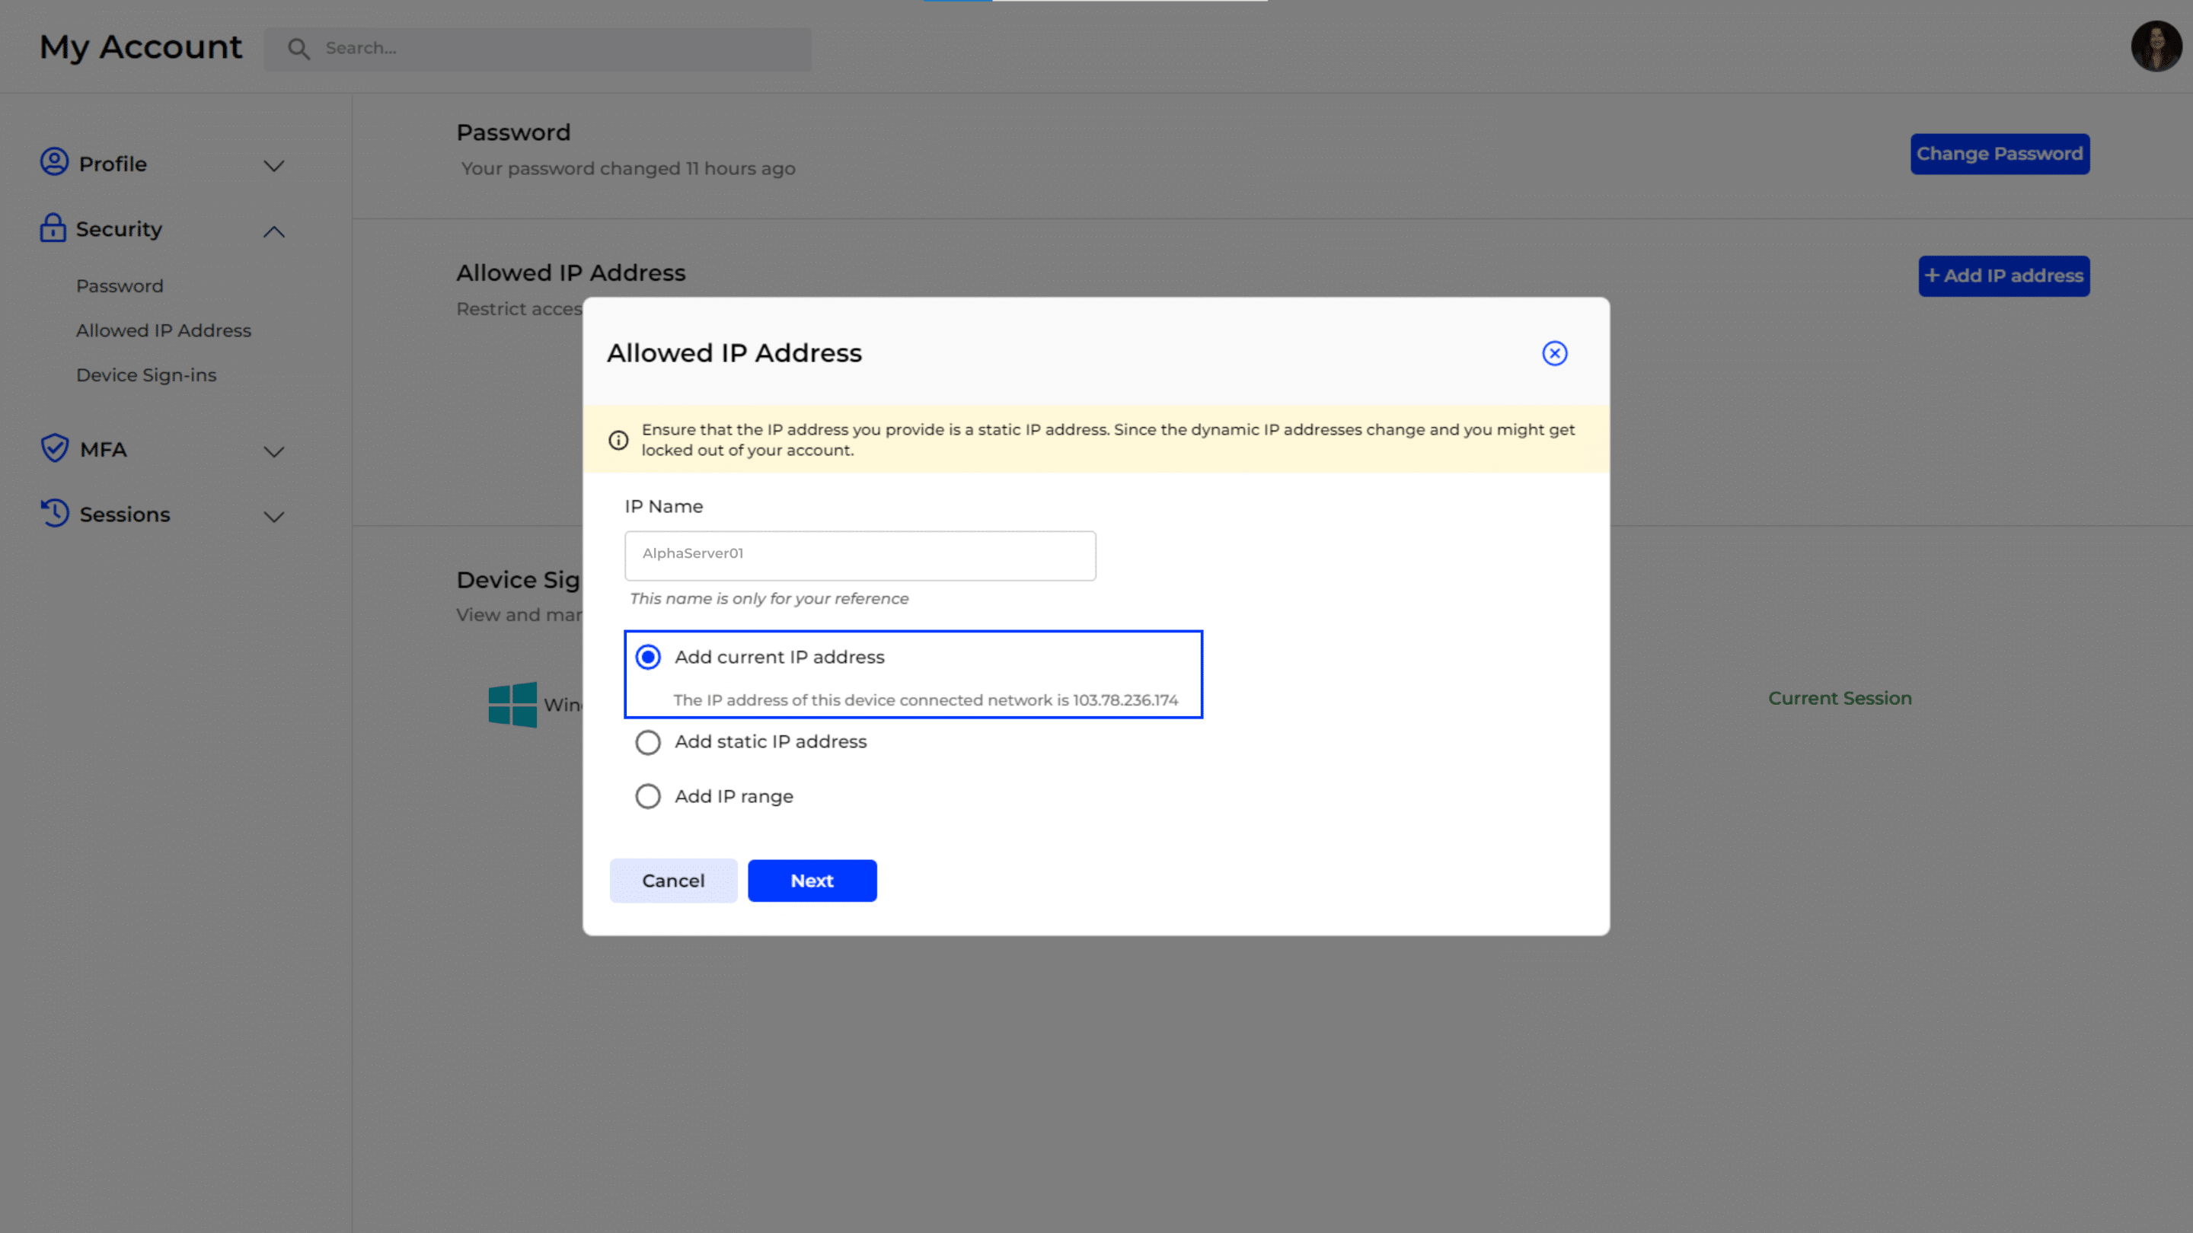Collapse the Security section chevron
The height and width of the screenshot is (1233, 2193).
273,231
